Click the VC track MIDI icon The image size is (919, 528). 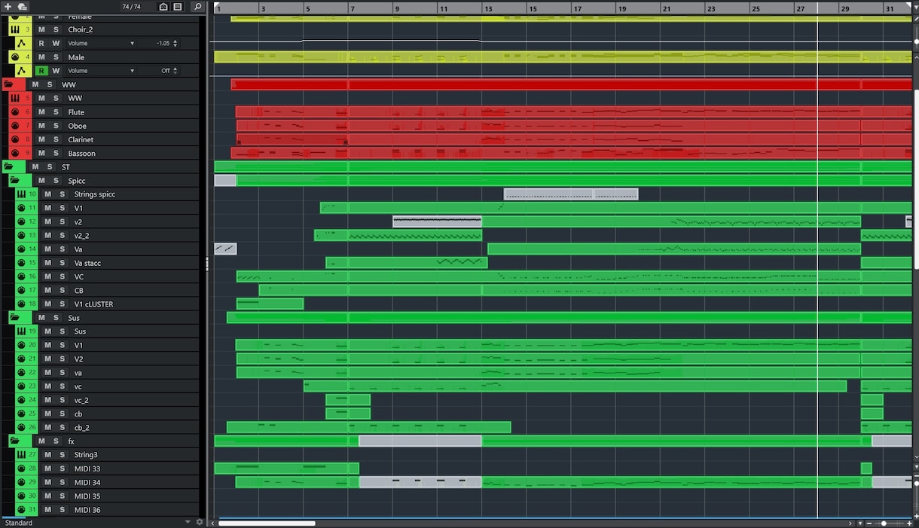(x=21, y=276)
